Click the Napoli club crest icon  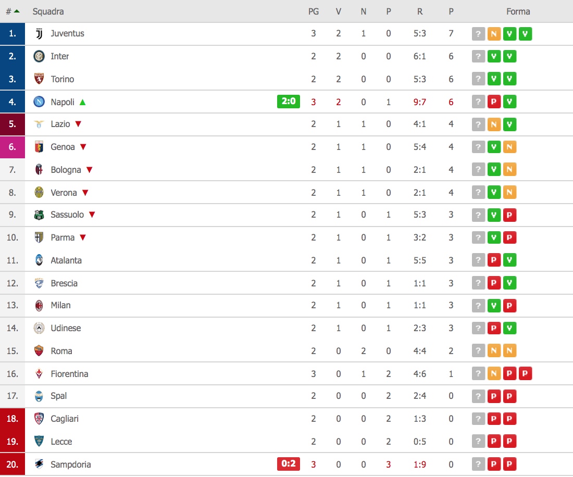coord(39,102)
